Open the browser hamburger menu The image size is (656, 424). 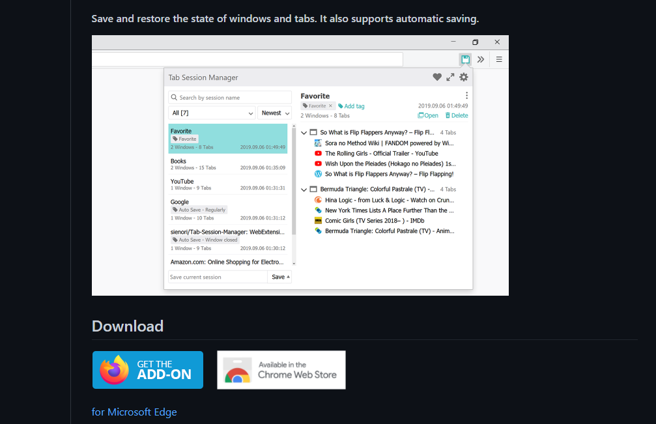point(499,59)
